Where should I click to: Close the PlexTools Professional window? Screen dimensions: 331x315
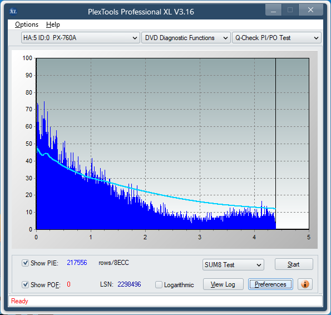click(x=310, y=10)
